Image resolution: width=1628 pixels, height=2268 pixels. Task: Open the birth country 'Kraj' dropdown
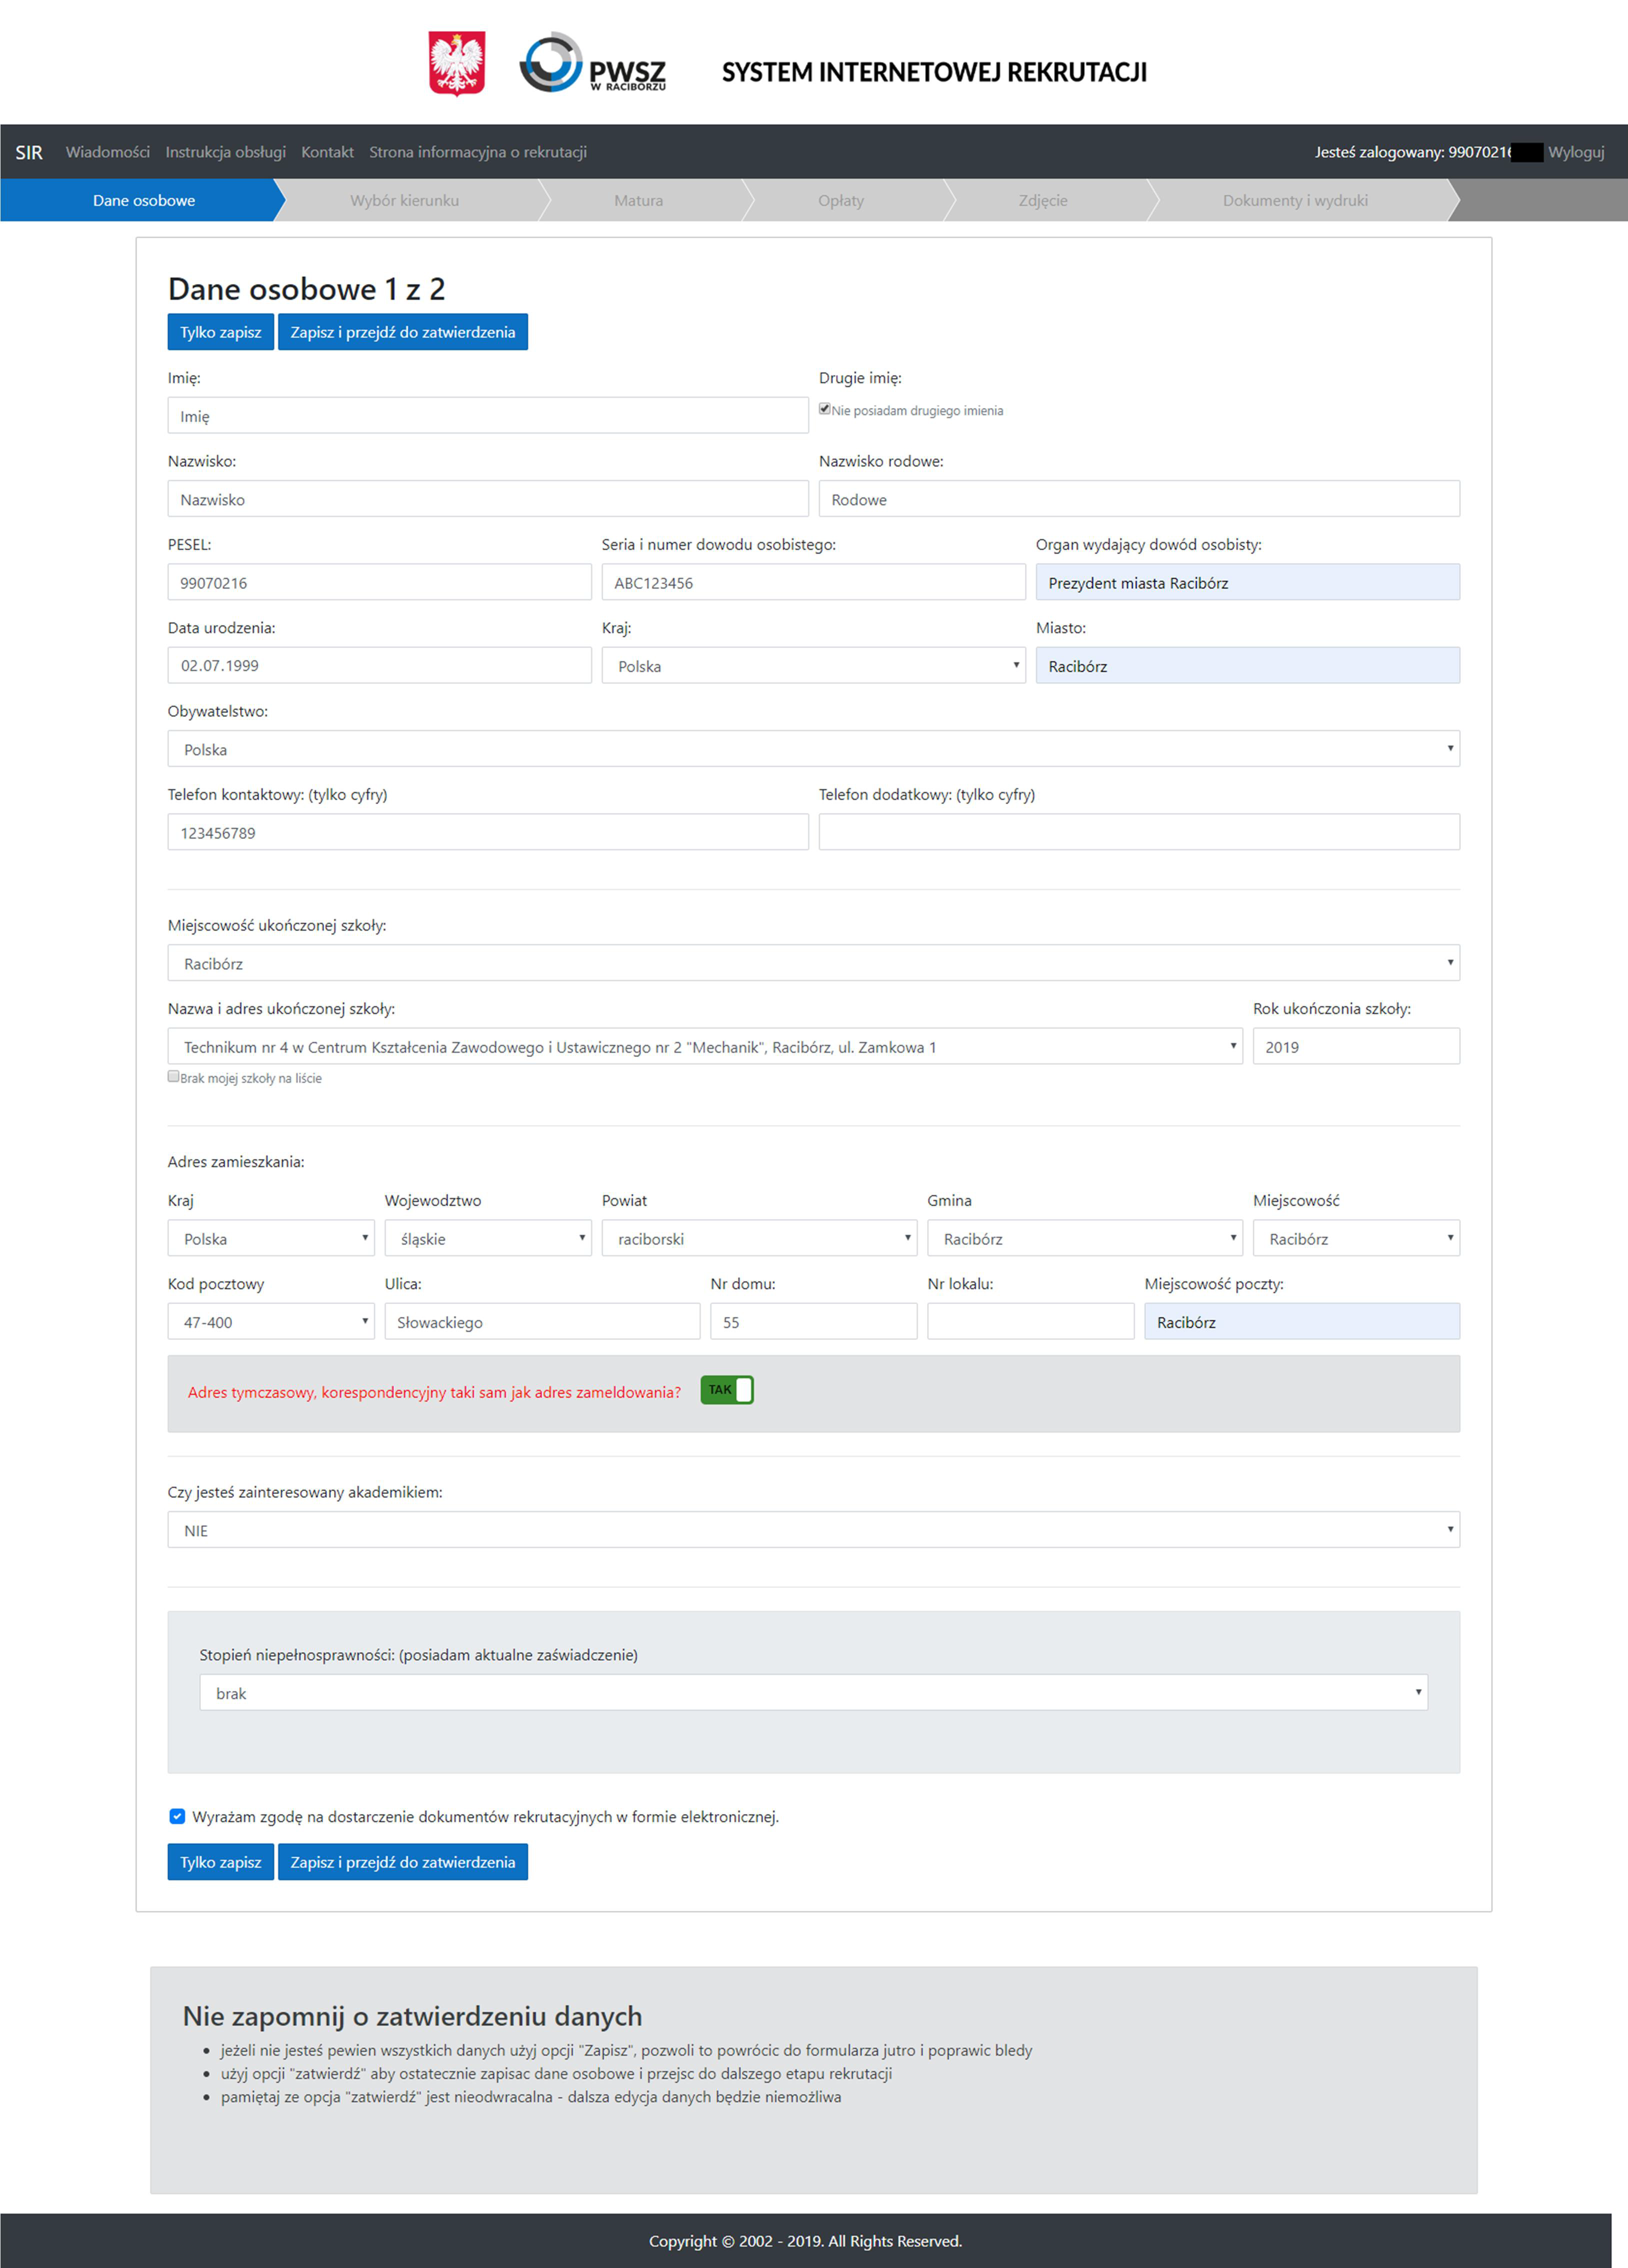[813, 665]
